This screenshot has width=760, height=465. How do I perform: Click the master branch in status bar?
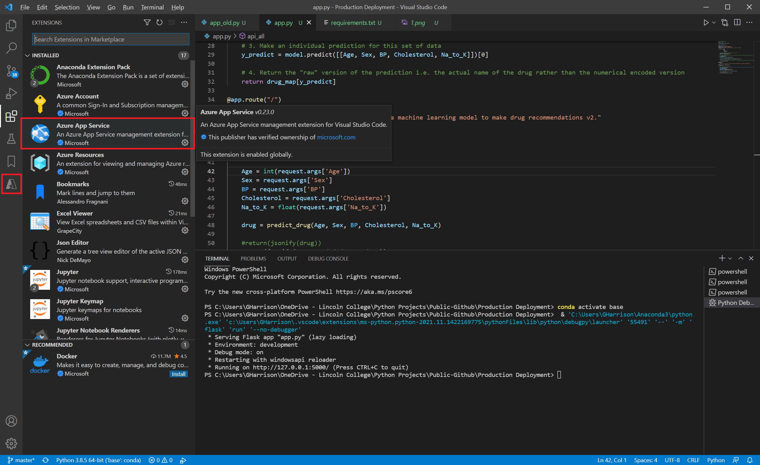21,460
